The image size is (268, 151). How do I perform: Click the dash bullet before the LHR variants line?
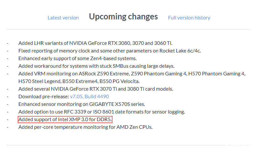8,43
